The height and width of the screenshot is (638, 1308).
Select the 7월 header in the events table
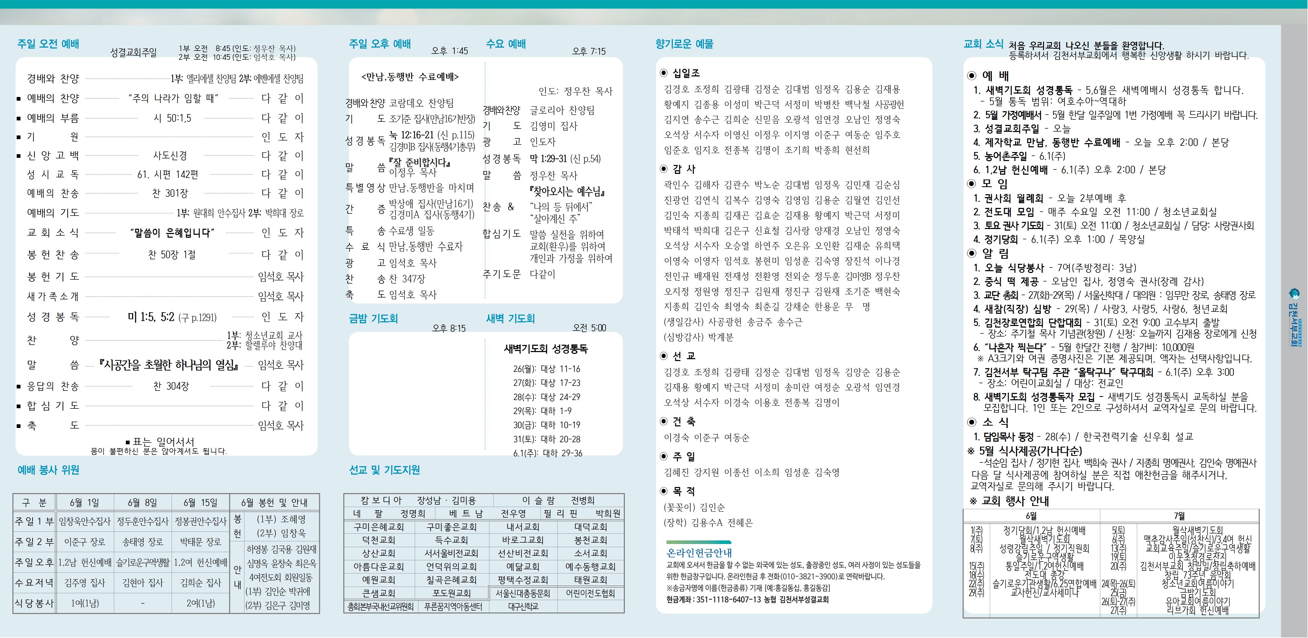(1179, 516)
